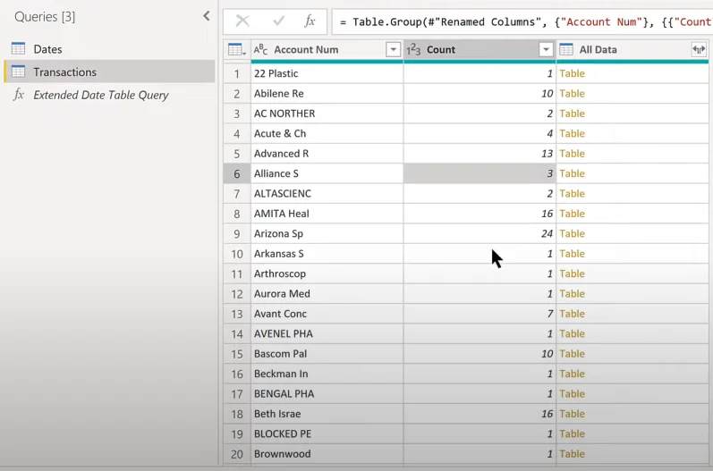Select row number 20
The height and width of the screenshot is (471, 713).
[237, 453]
